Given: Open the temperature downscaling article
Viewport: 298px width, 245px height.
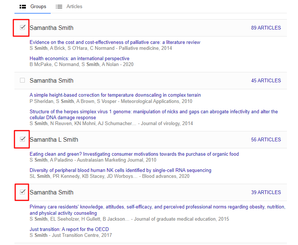Looking at the screenshot, I should tap(115, 95).
